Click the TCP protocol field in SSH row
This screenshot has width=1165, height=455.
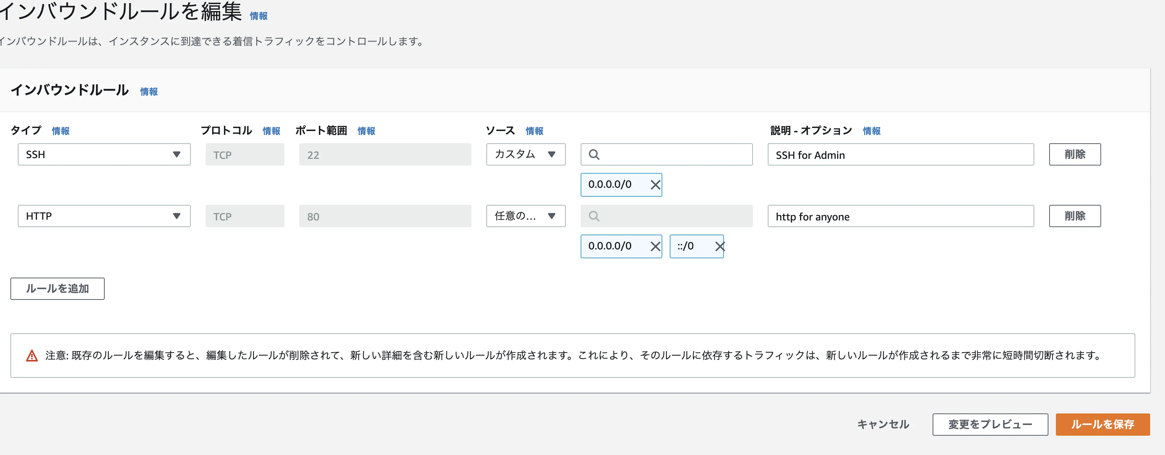[x=245, y=154]
